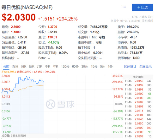Open the 区间统计 range statistics link

pyautogui.click(x=130, y=67)
